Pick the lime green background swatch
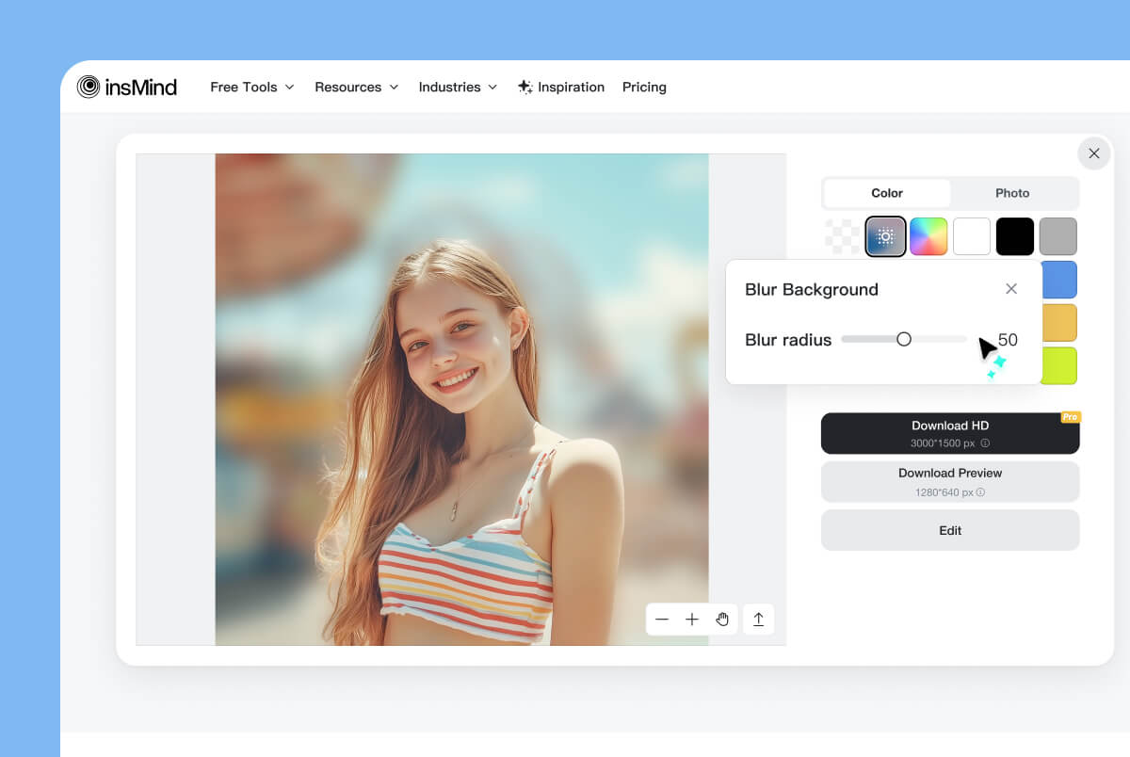The height and width of the screenshot is (757, 1130). tap(1059, 366)
